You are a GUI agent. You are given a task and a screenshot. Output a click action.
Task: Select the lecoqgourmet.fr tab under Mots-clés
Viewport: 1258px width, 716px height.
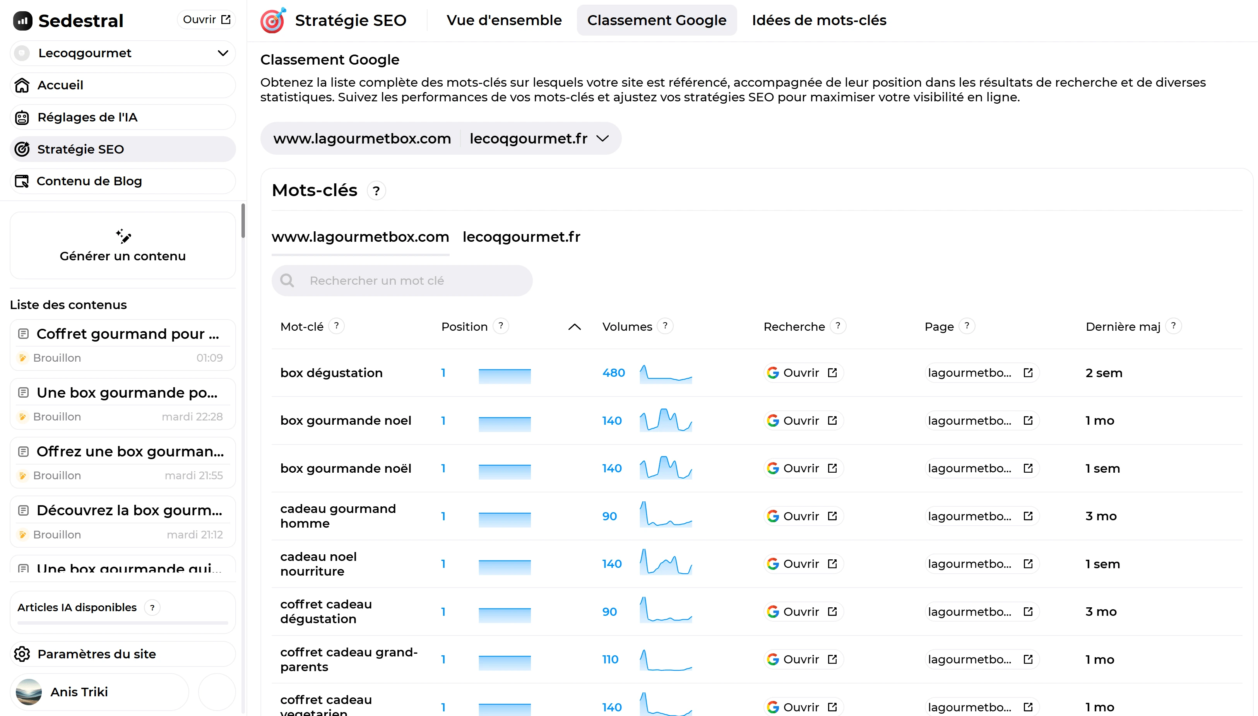pos(521,237)
